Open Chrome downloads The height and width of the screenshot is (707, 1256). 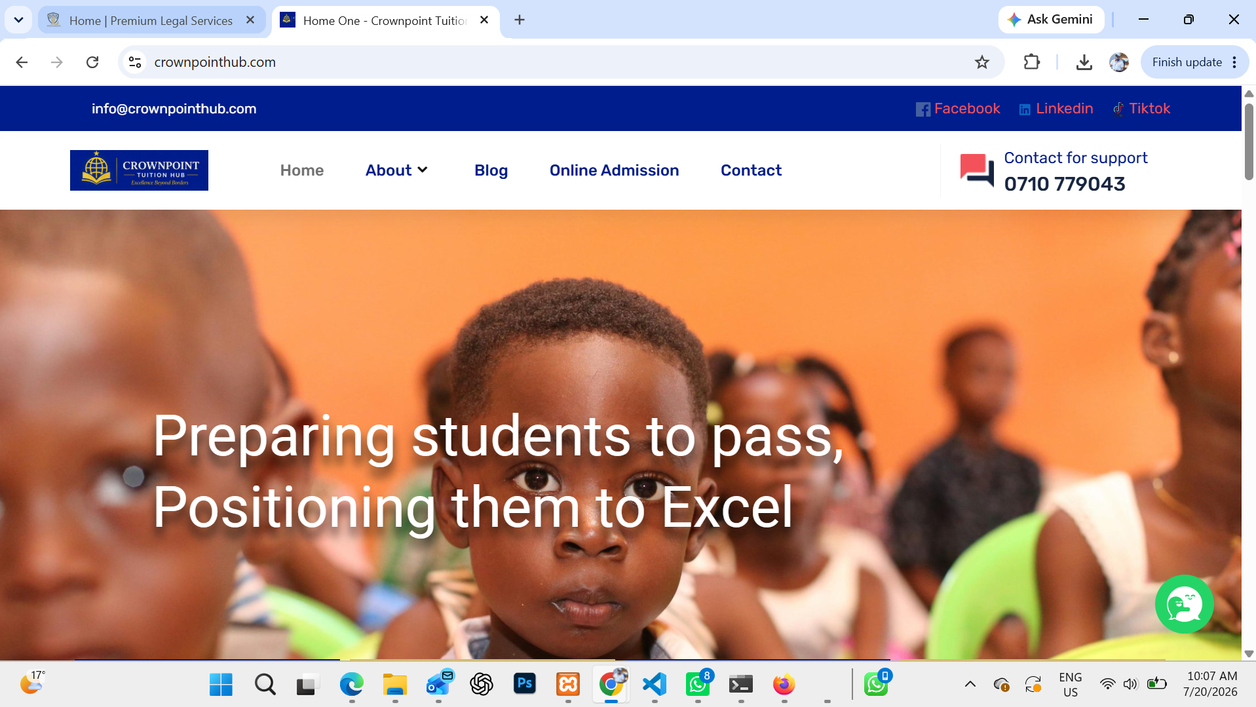coord(1084,62)
